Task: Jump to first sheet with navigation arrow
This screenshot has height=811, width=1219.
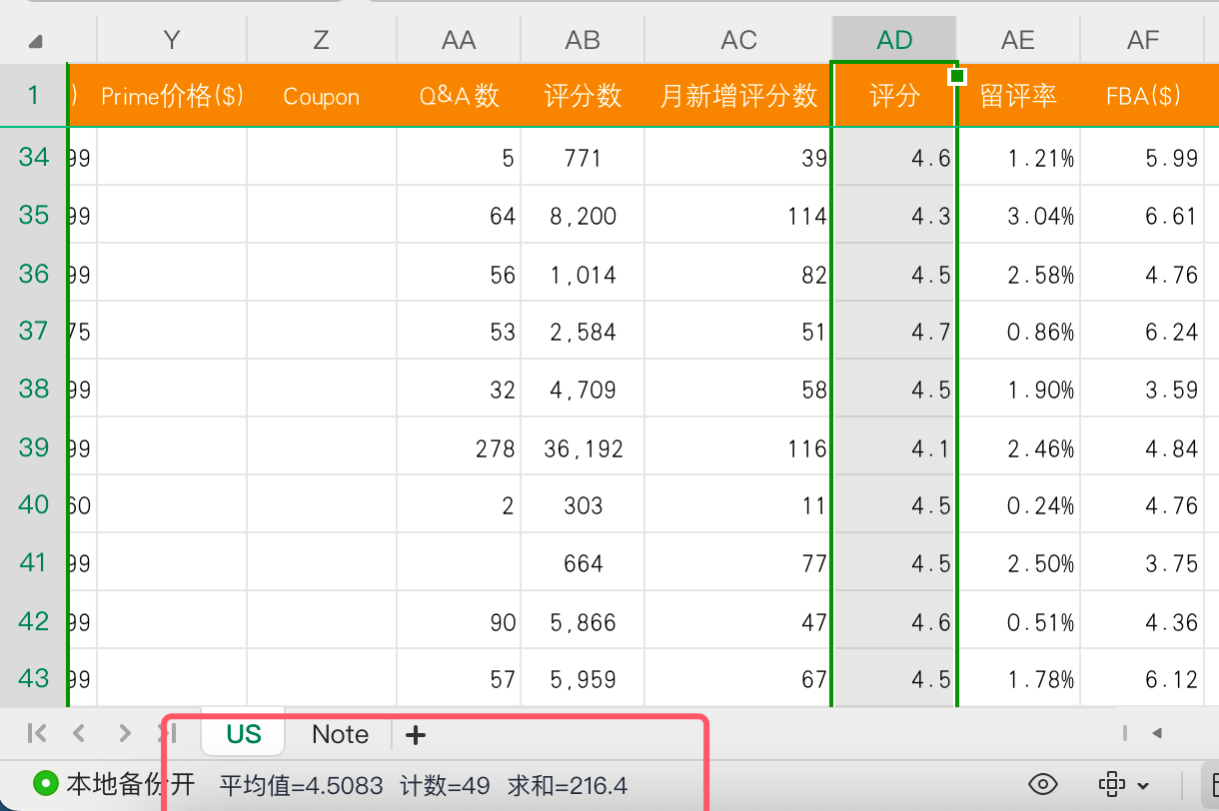Action: pos(37,733)
